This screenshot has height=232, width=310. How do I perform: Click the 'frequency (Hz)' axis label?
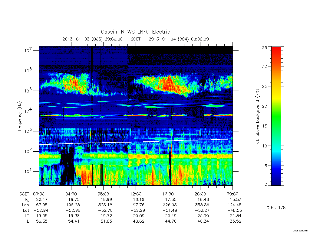click(x=19, y=116)
